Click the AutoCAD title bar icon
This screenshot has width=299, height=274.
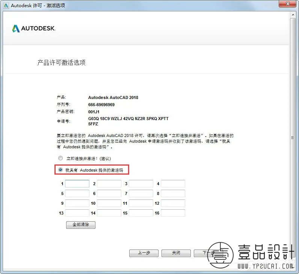[6, 6]
